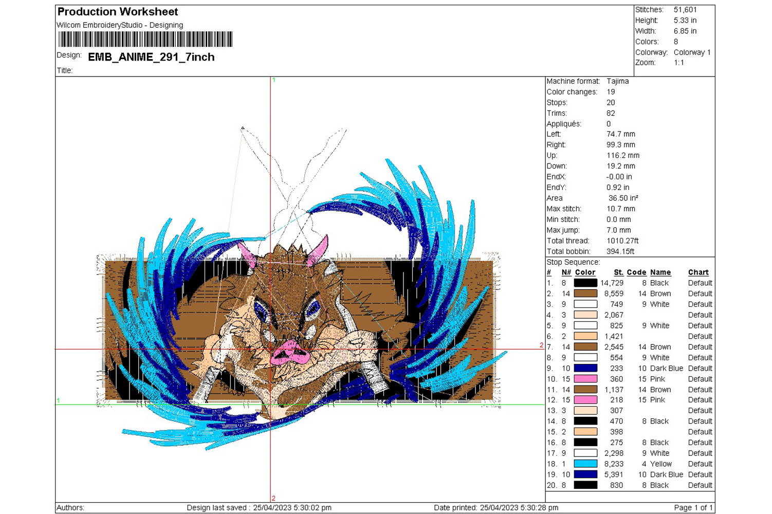Click the Zoom value '1:1'
The width and height of the screenshot is (772, 514).
(x=679, y=63)
